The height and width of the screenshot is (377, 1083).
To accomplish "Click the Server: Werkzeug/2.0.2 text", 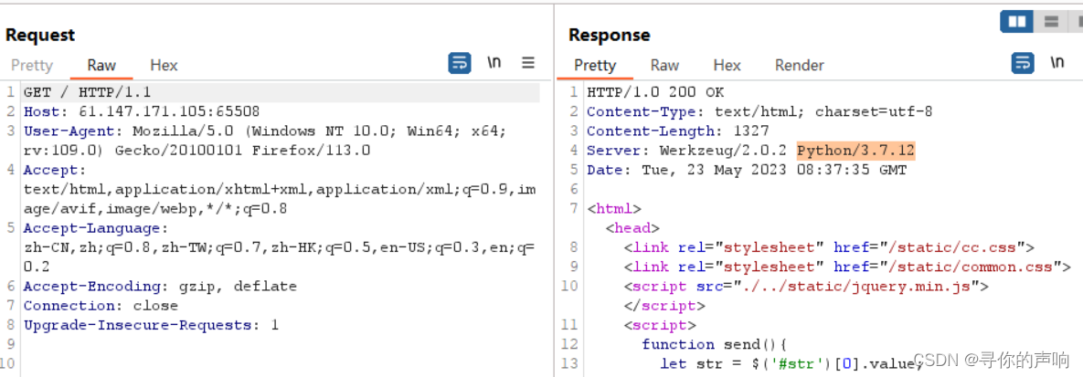I will (x=688, y=150).
